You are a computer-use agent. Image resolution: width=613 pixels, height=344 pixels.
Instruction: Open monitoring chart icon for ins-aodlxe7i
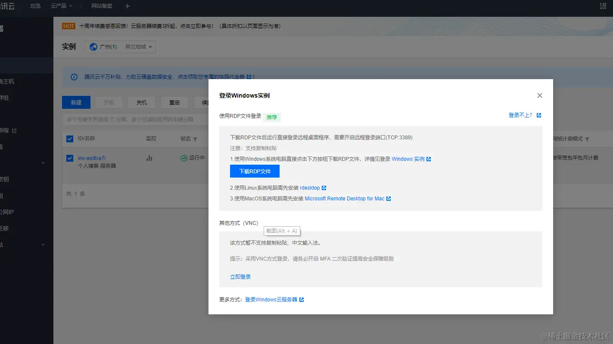tap(149, 158)
